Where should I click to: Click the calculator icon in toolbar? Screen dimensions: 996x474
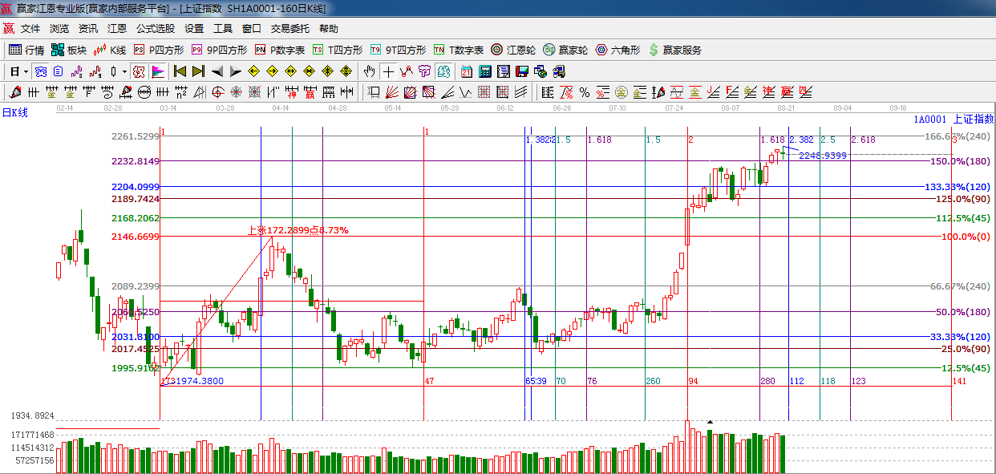point(484,71)
